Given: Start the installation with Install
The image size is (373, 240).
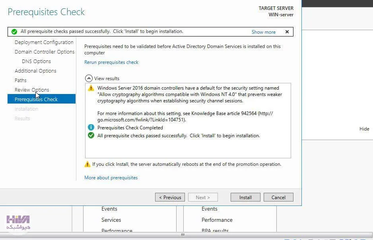Looking at the screenshot, I should point(245,197).
